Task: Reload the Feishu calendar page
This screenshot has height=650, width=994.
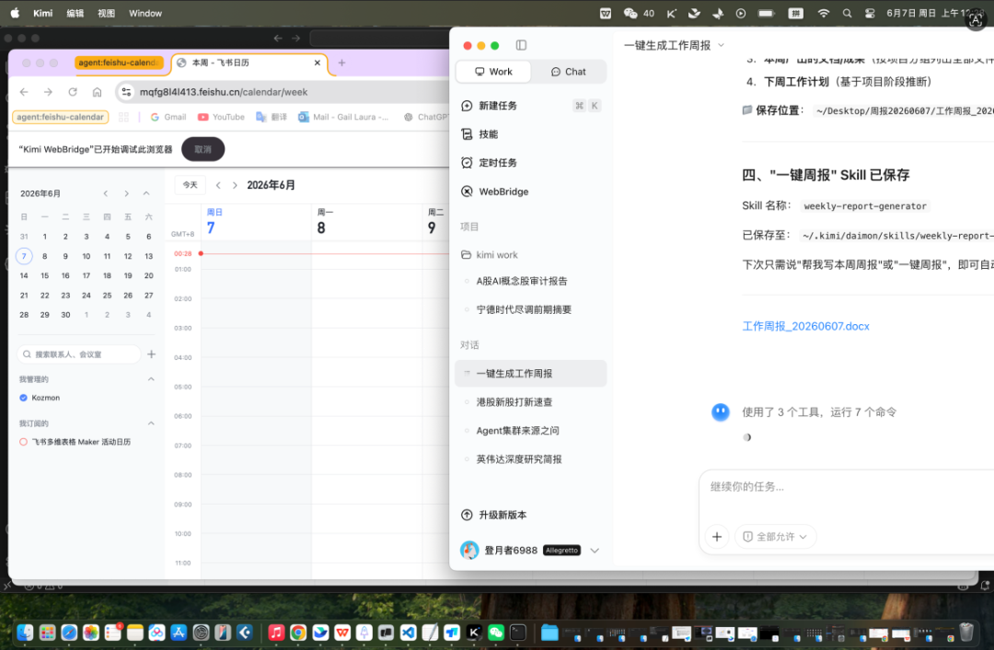Action: tap(73, 92)
